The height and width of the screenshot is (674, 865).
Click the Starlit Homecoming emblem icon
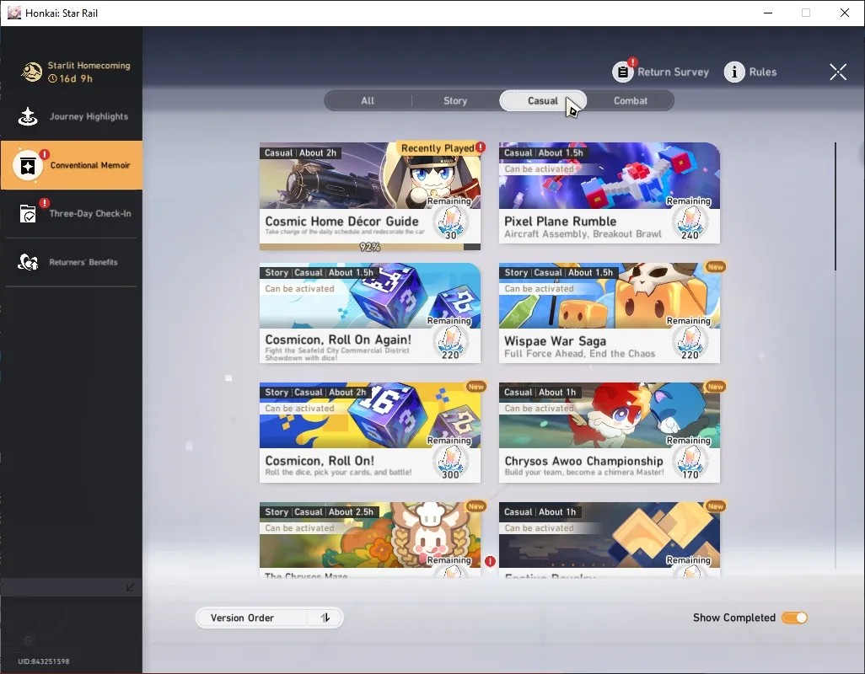(x=31, y=72)
